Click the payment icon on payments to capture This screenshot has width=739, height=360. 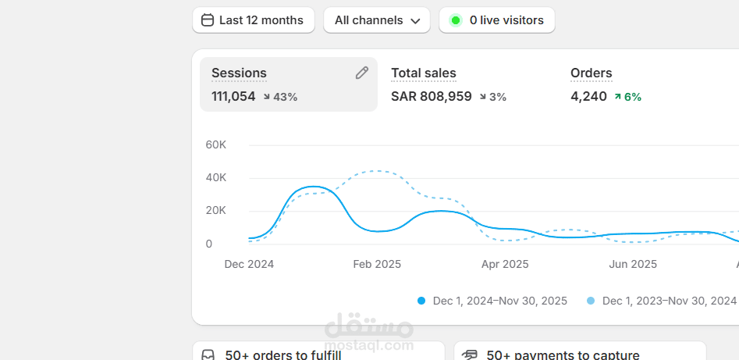click(470, 355)
